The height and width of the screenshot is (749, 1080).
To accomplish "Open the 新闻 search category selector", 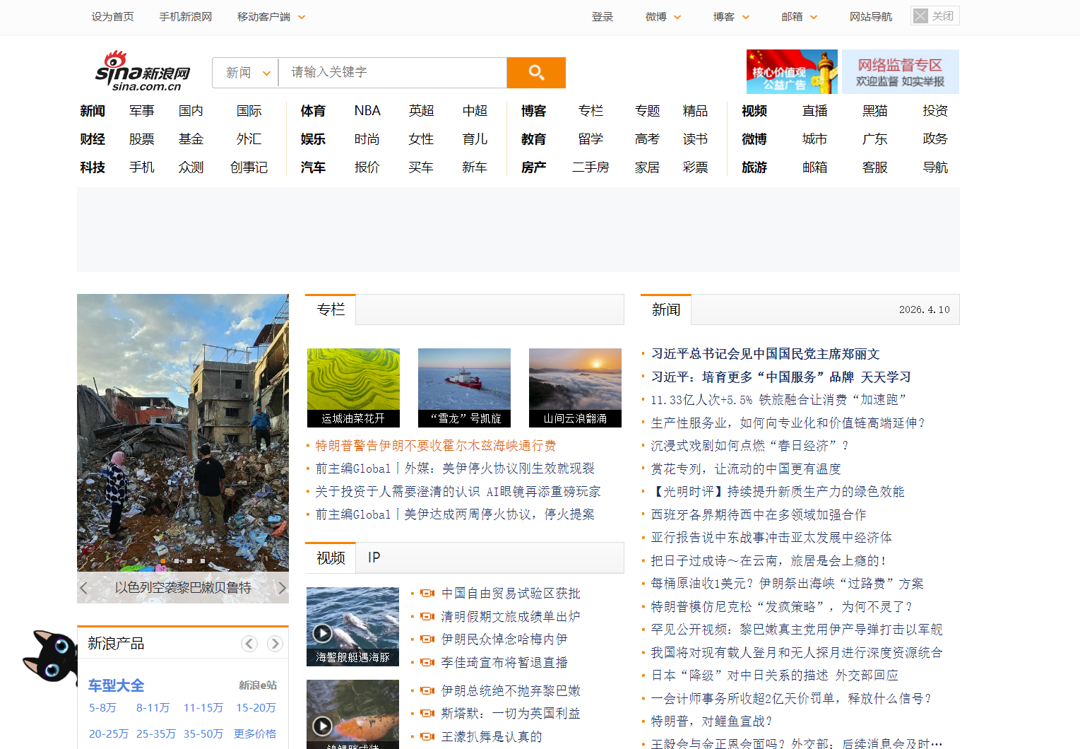I will pyautogui.click(x=244, y=72).
